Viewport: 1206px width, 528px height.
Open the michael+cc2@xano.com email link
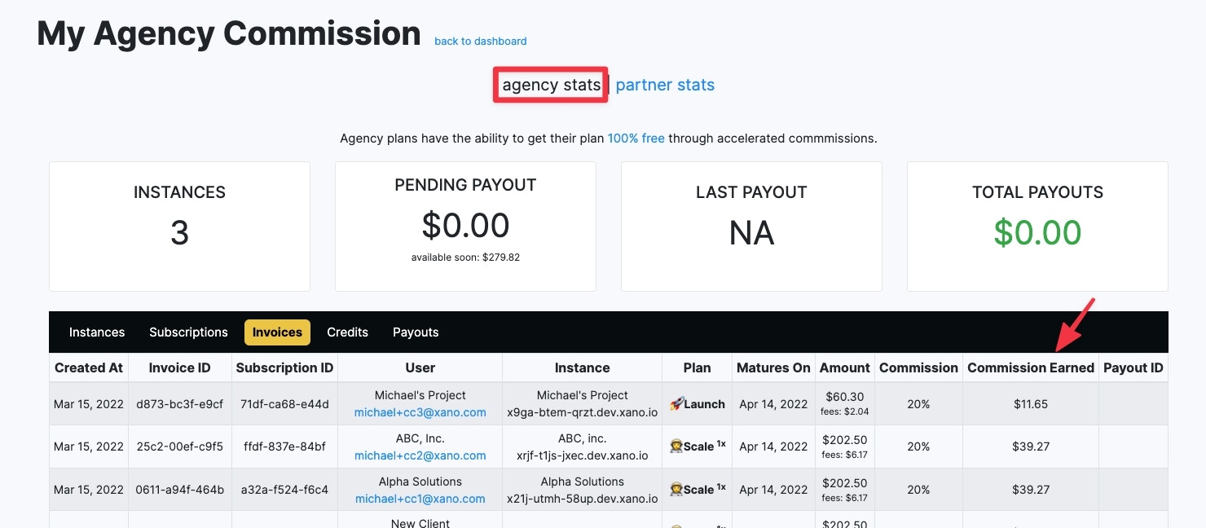(420, 455)
